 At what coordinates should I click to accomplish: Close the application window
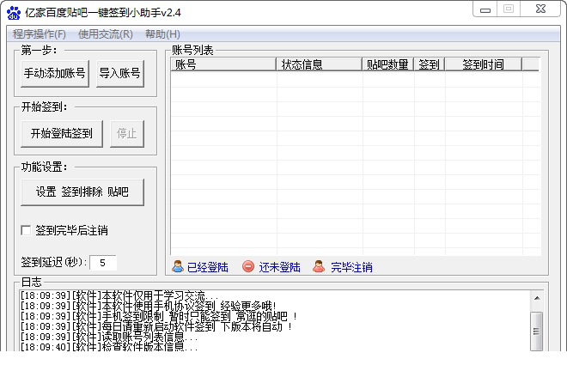(540, 9)
